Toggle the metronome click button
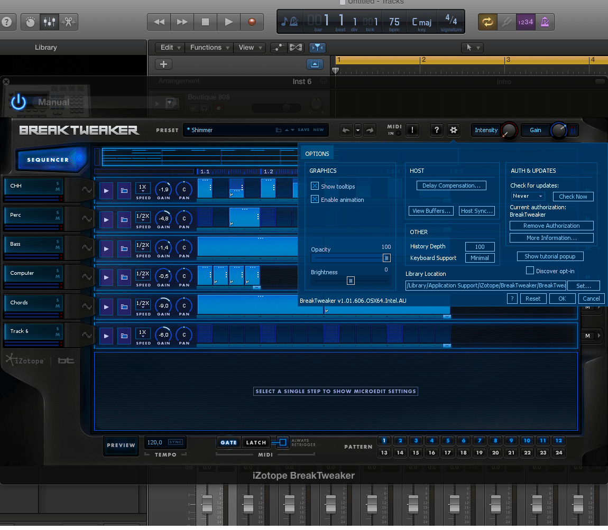 [545, 22]
